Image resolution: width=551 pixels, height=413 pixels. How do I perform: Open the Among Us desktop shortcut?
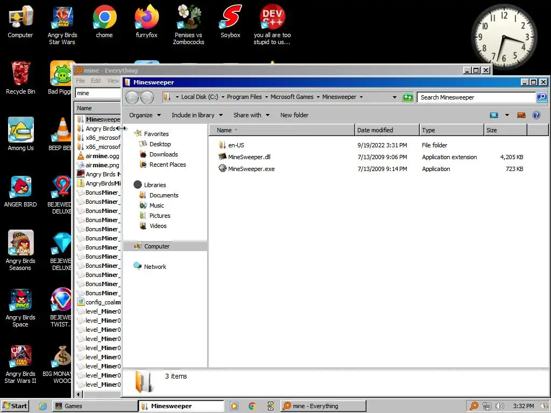click(20, 134)
